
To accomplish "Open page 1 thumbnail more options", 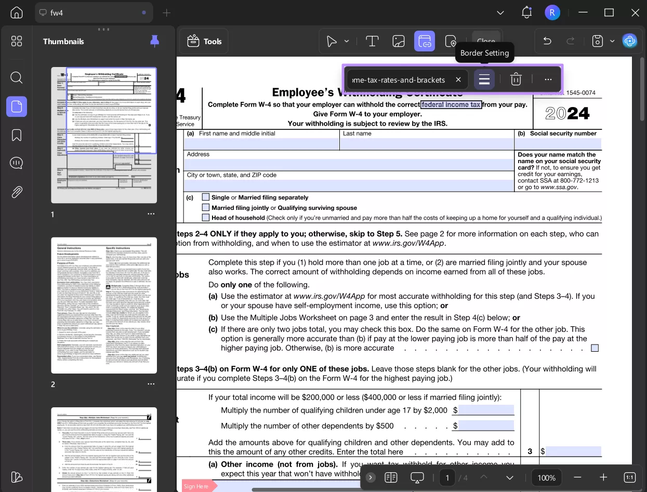I will pos(151,214).
